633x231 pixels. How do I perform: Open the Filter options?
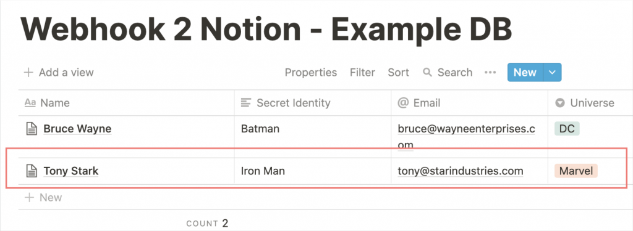coord(362,73)
